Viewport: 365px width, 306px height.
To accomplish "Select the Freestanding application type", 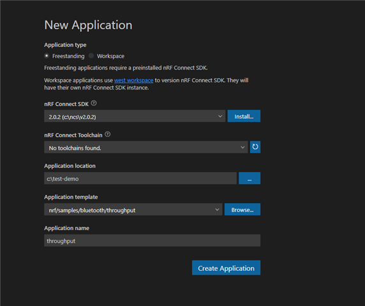I will coord(47,56).
